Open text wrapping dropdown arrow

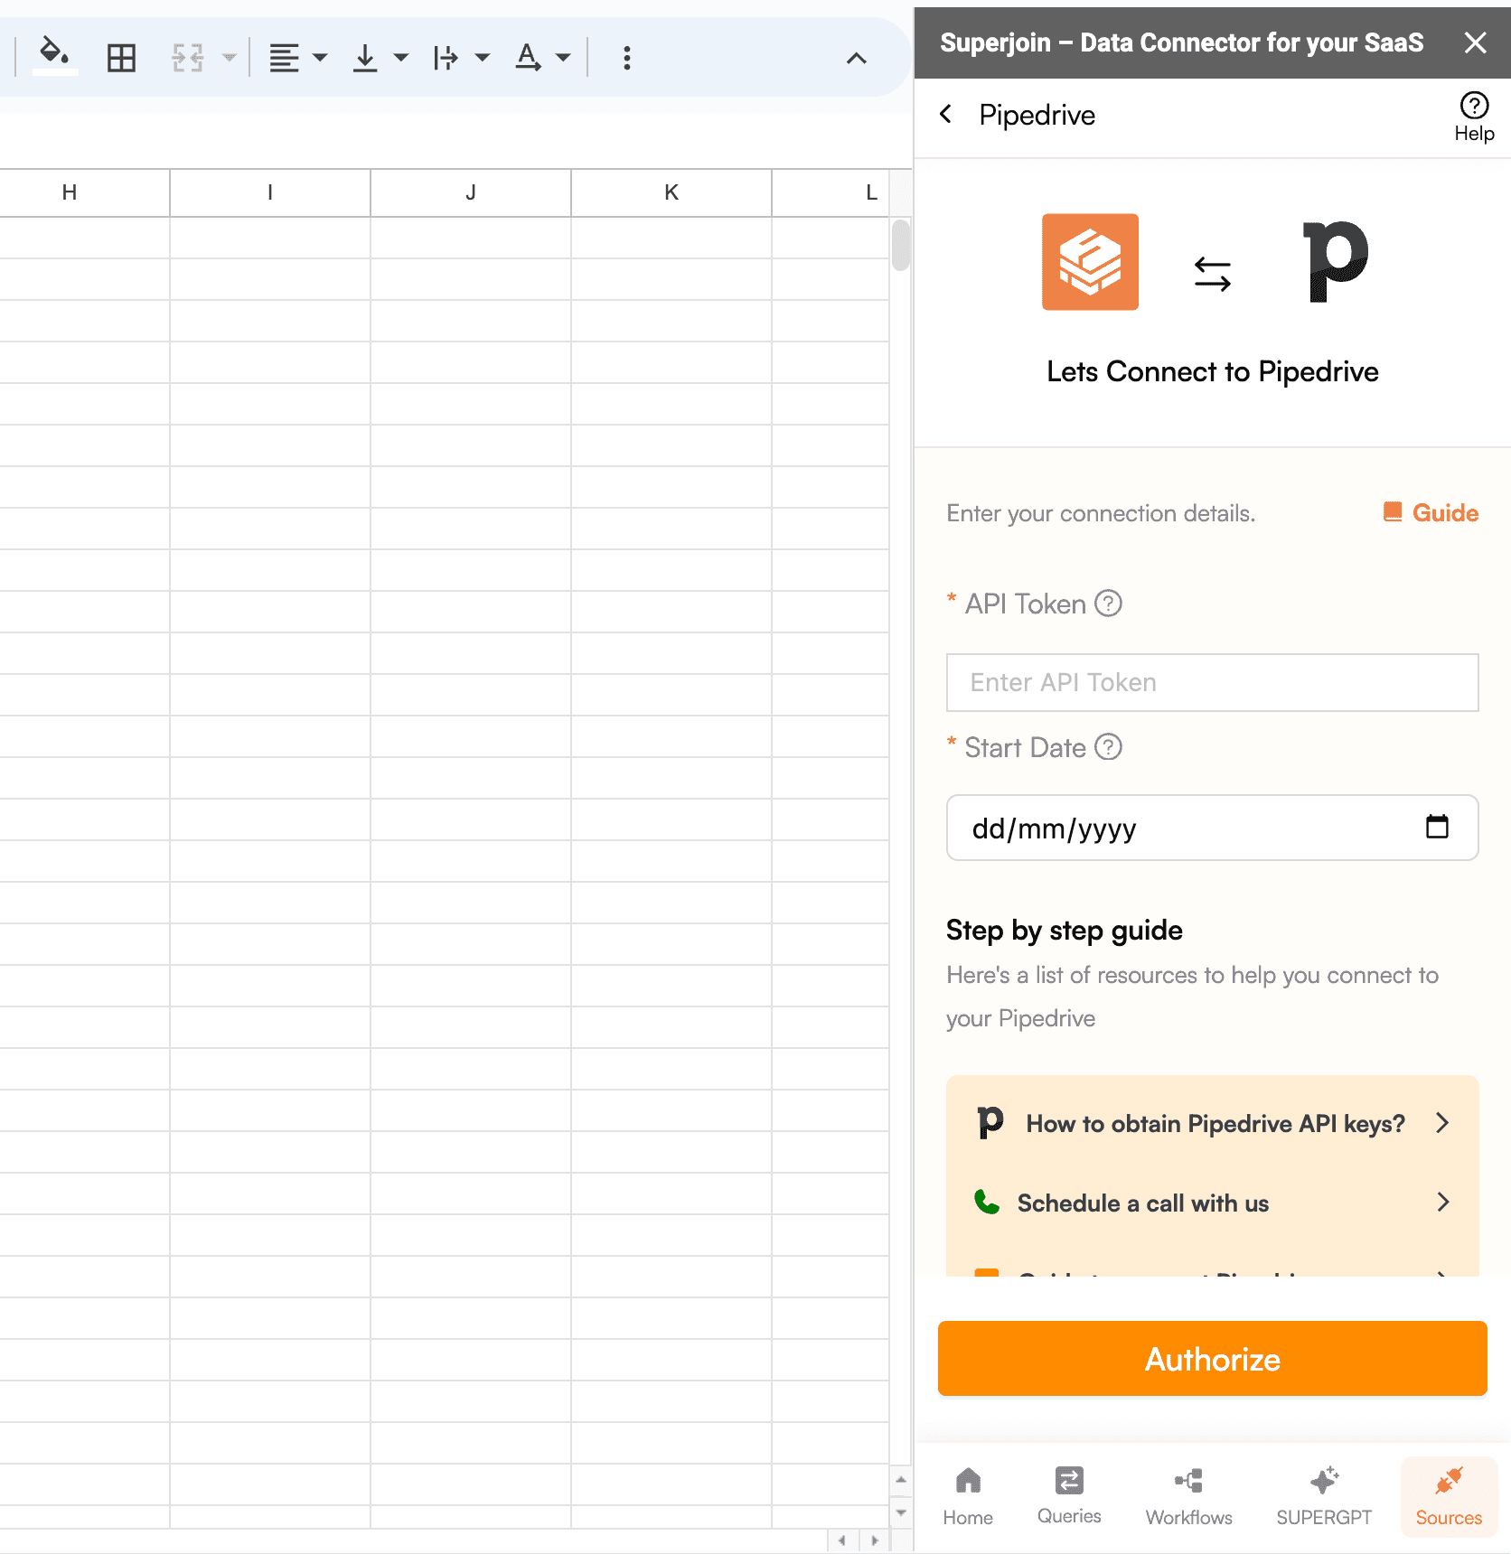tap(483, 58)
